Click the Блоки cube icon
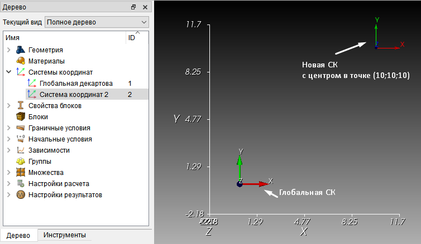The width and height of the screenshot is (421, 244). [21, 117]
